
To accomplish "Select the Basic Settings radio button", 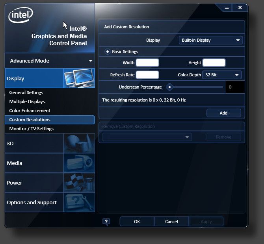I will click(x=108, y=52).
